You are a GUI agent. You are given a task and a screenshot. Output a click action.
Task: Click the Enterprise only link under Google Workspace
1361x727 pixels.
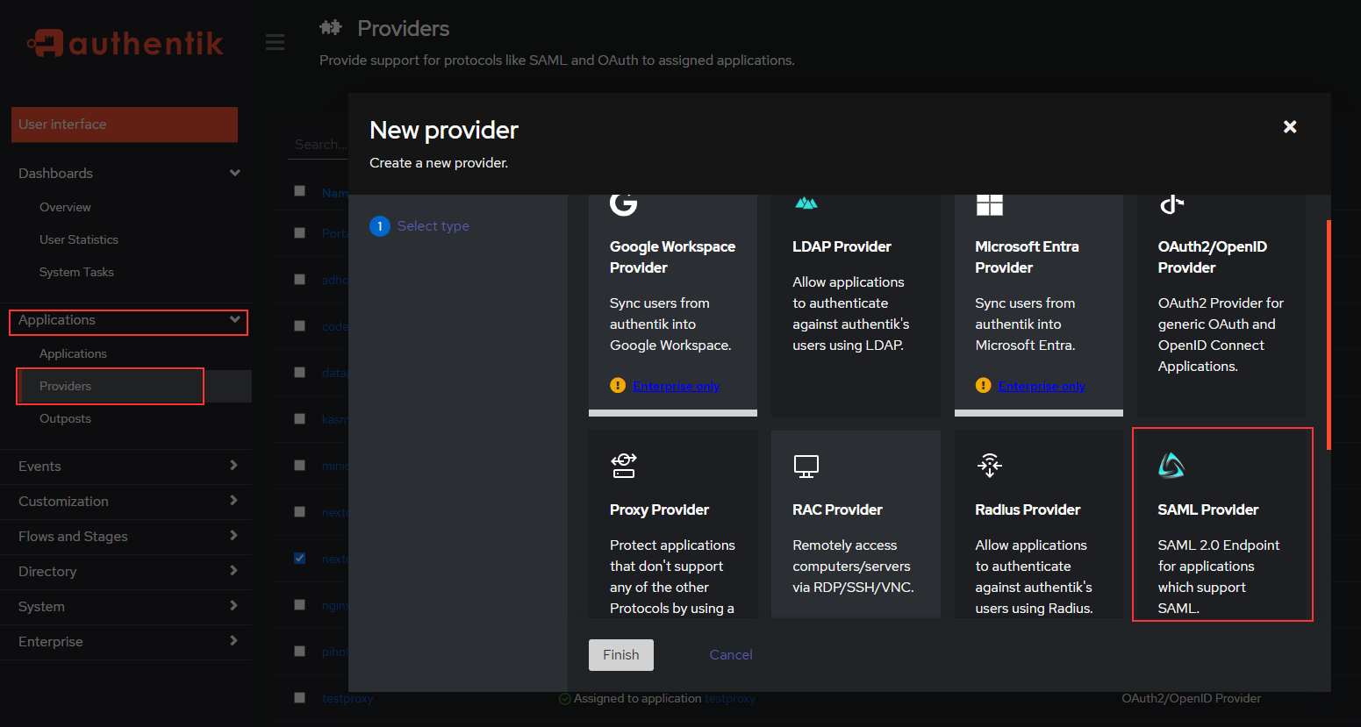coord(676,386)
